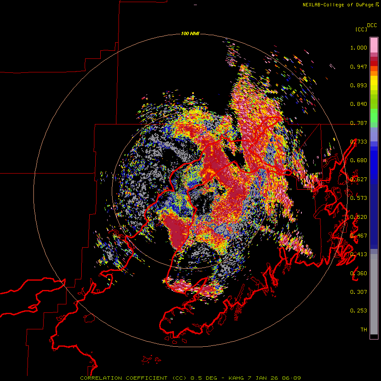Click the 0.680 value on the scale

point(359,160)
